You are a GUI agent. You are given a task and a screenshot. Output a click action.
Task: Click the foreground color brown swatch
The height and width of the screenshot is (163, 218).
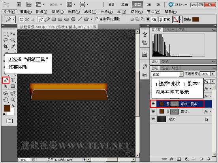[7, 108]
